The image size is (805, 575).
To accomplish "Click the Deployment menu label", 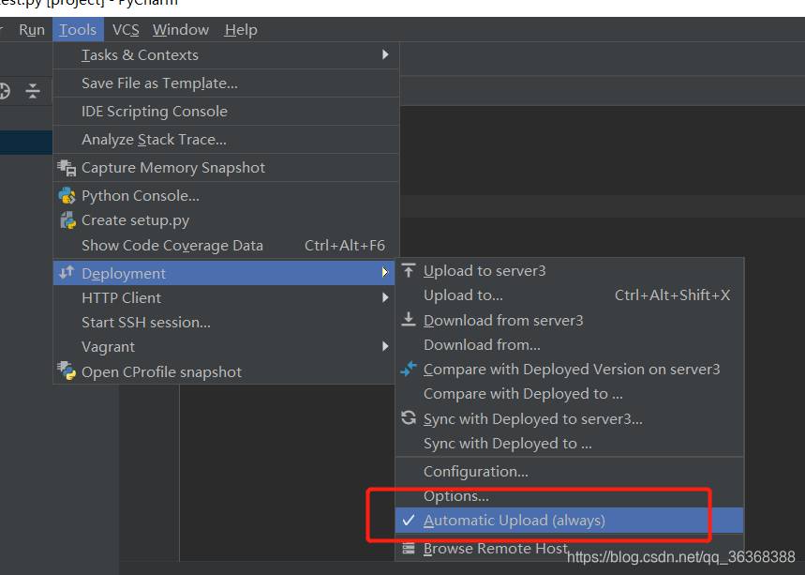I will click(124, 274).
